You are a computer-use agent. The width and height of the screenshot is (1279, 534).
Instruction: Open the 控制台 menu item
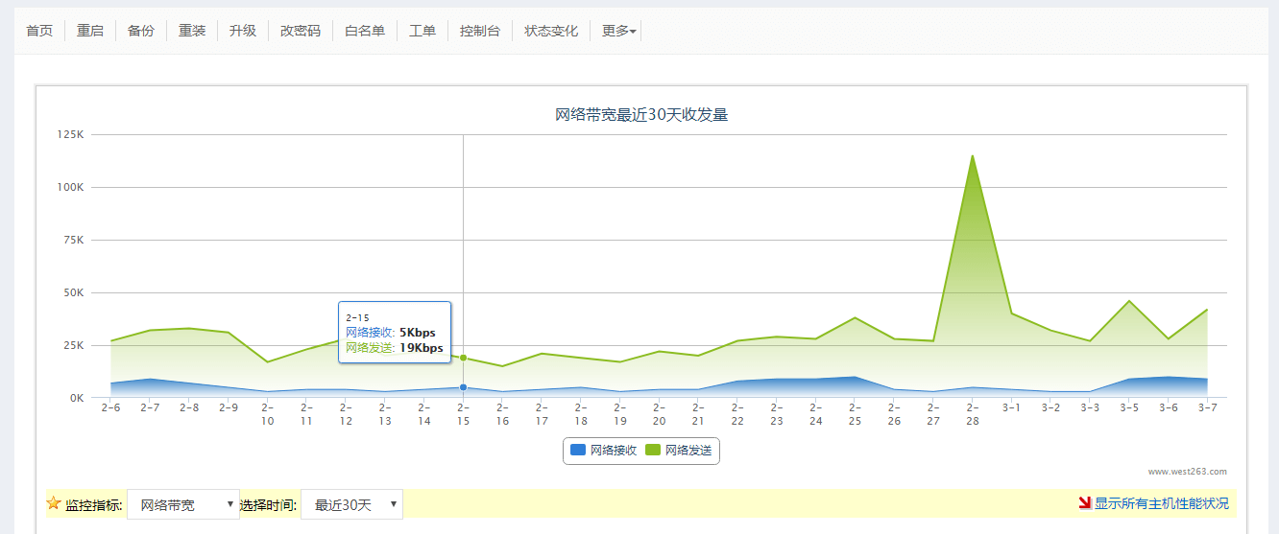tap(480, 31)
